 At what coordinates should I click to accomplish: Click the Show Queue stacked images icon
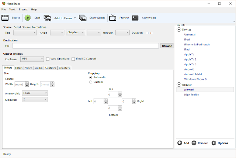point(83,18)
